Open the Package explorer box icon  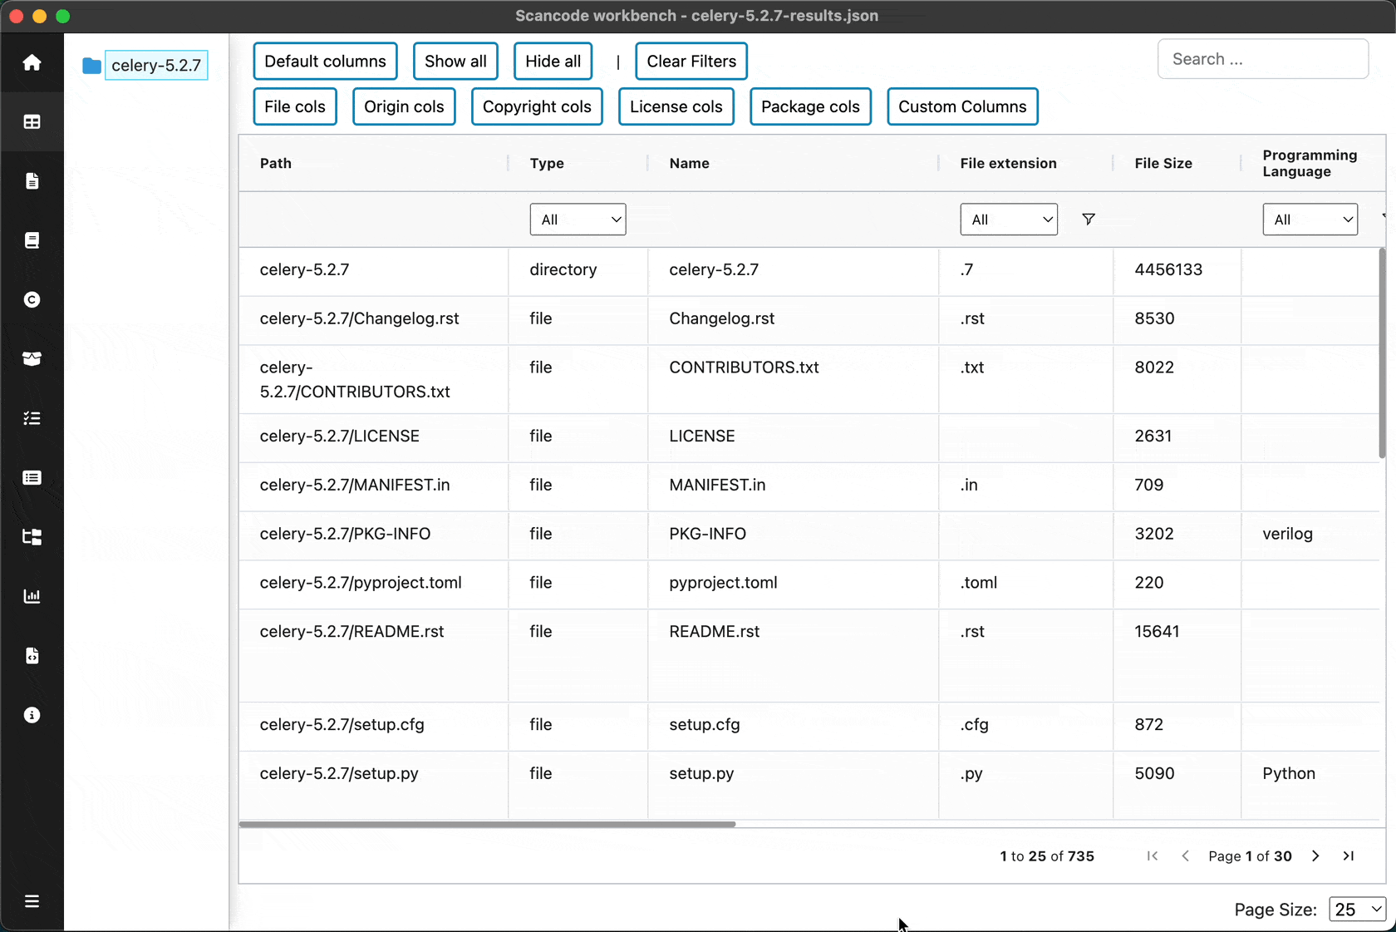(x=32, y=359)
